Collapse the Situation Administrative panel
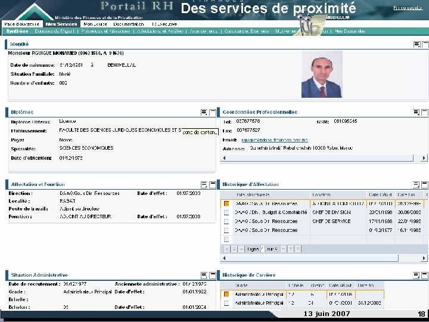 (x=213, y=275)
